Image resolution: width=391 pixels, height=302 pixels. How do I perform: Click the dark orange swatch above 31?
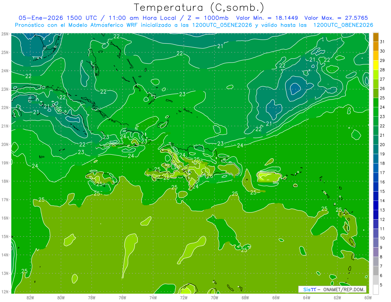pos(376,37)
